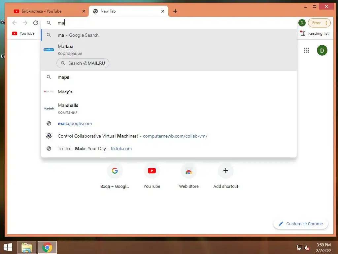338x254 pixels.
Task: Open the YouTube bookmark in bookmarks bar
Action: tap(23, 33)
